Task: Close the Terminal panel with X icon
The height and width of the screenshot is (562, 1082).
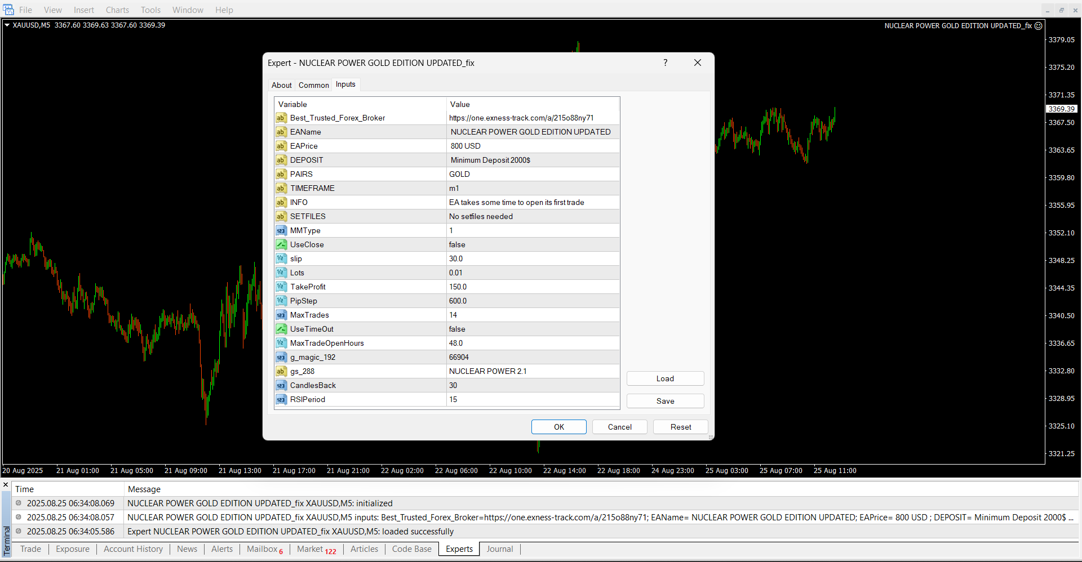Action: click(6, 485)
